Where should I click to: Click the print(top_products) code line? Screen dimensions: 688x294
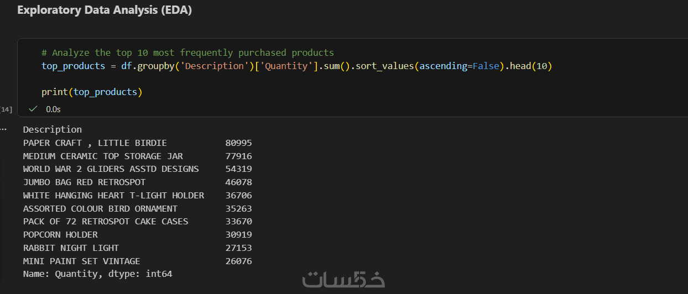[92, 92]
